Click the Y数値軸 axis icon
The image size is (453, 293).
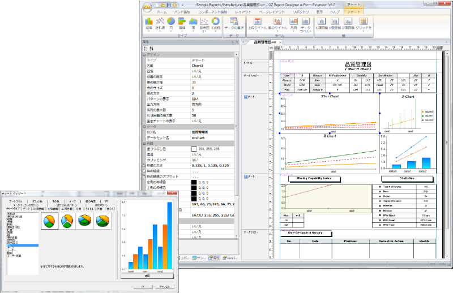(335, 21)
